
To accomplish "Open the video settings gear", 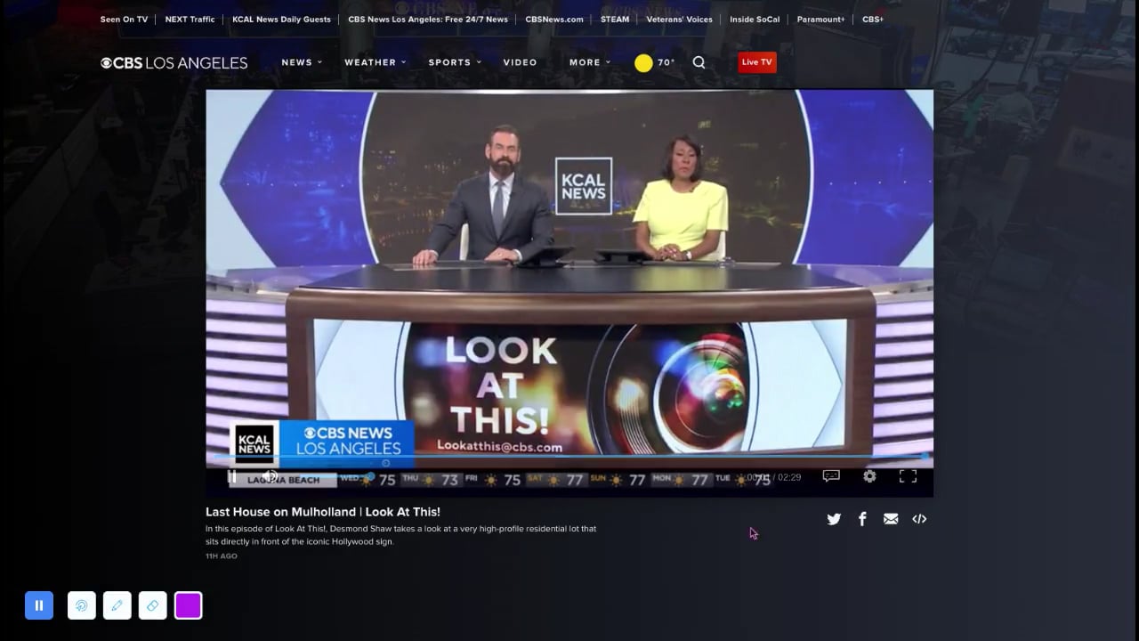I will coord(869,476).
